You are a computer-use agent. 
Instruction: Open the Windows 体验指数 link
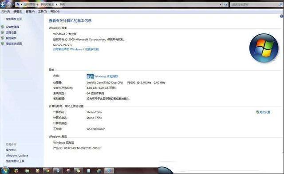pos(106,76)
